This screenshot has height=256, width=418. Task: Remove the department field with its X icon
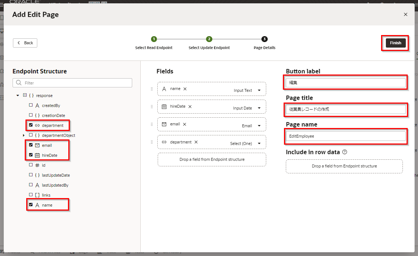(196, 142)
